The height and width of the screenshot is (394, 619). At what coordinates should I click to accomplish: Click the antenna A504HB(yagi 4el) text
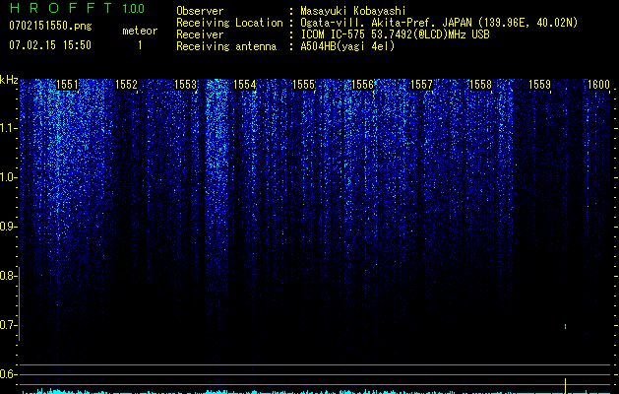pyautogui.click(x=347, y=46)
